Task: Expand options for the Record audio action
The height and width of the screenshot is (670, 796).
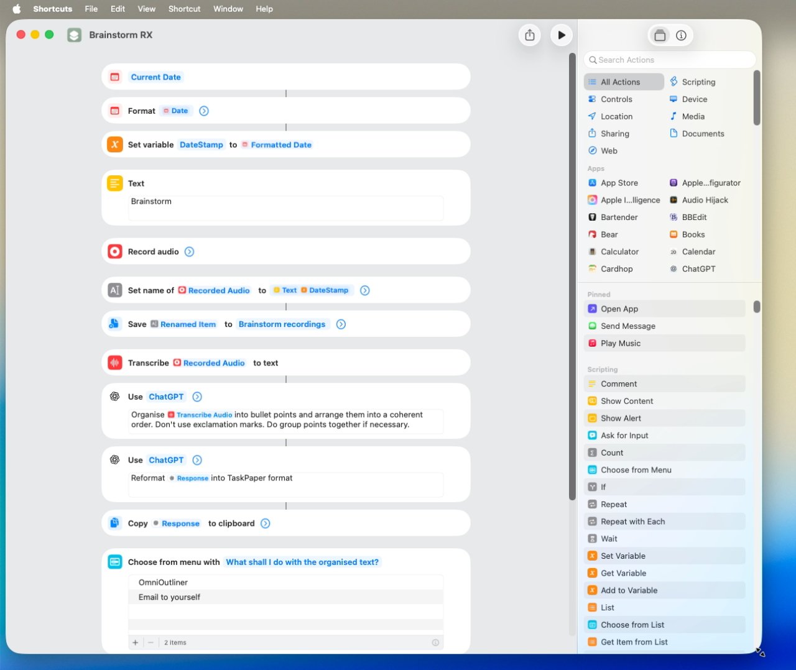Action: pyautogui.click(x=189, y=252)
